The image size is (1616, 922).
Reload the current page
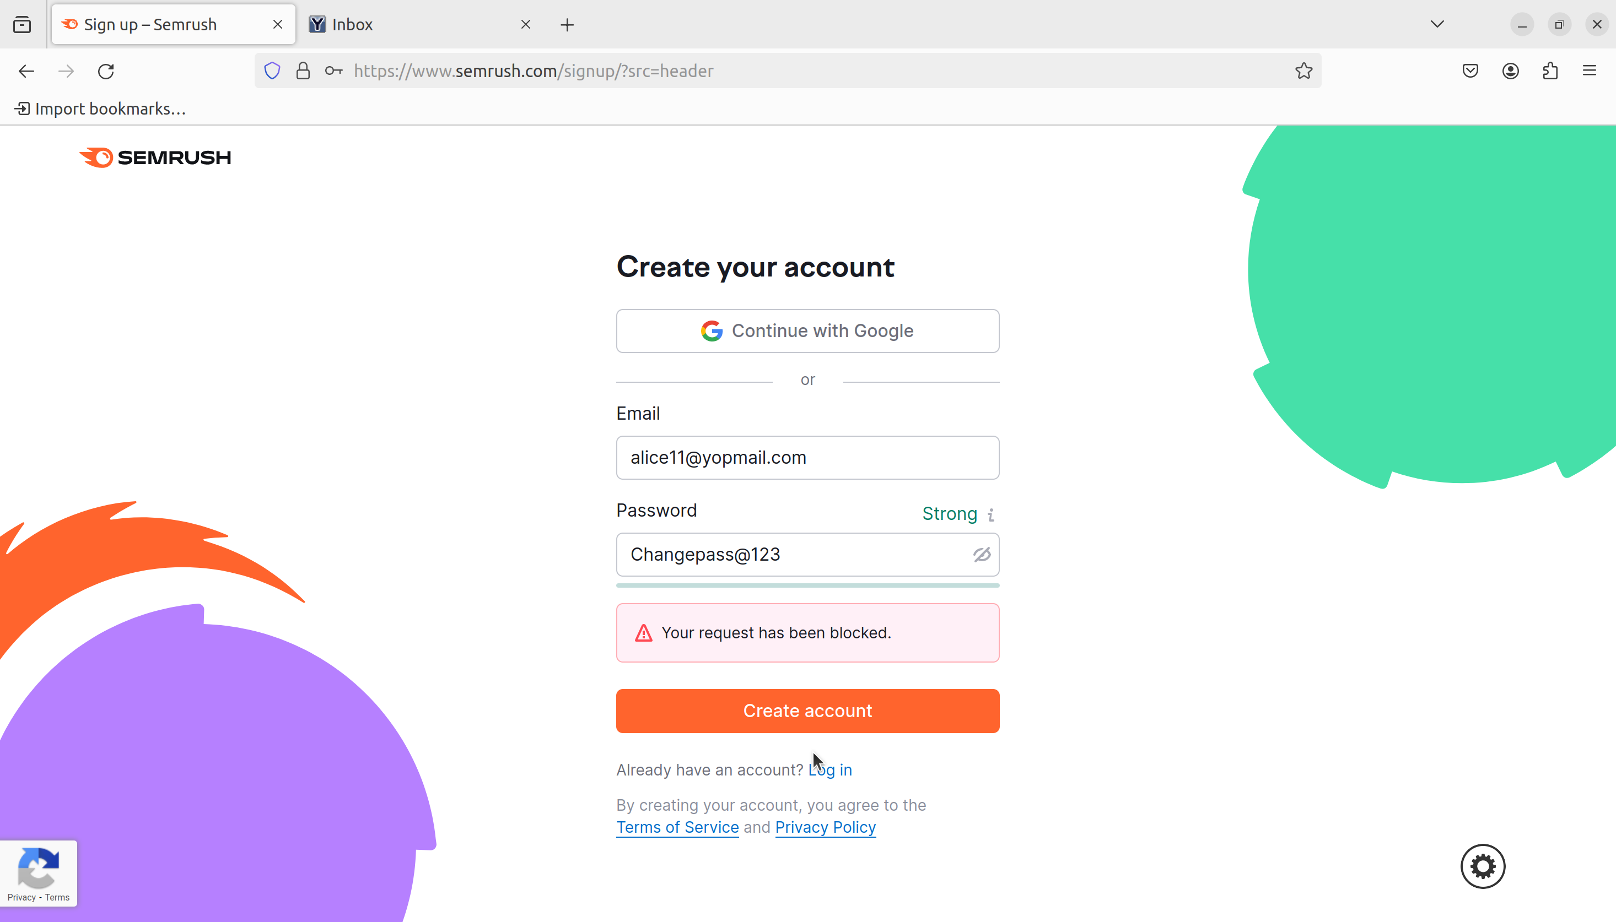click(106, 71)
